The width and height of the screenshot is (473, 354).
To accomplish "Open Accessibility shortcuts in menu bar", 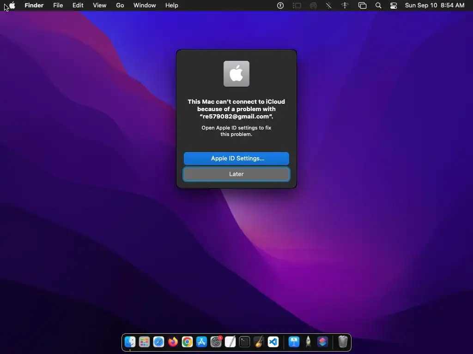I will 280,6.
